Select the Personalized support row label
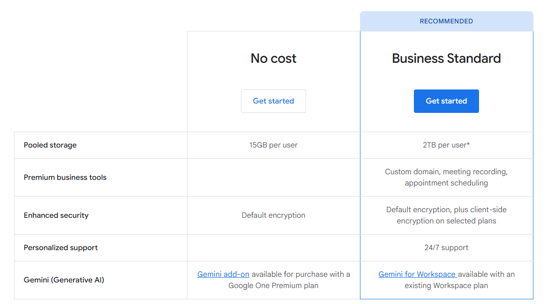547x304 pixels. pyautogui.click(x=61, y=248)
